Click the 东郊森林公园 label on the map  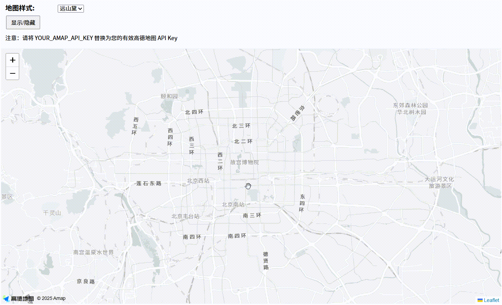click(x=410, y=105)
